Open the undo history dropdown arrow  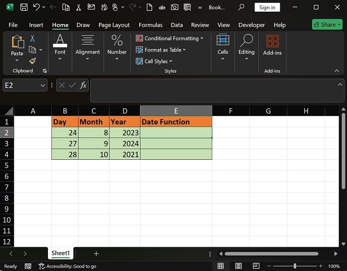tap(44, 7)
